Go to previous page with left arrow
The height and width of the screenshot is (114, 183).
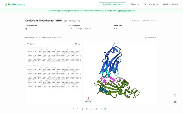coord(73,109)
